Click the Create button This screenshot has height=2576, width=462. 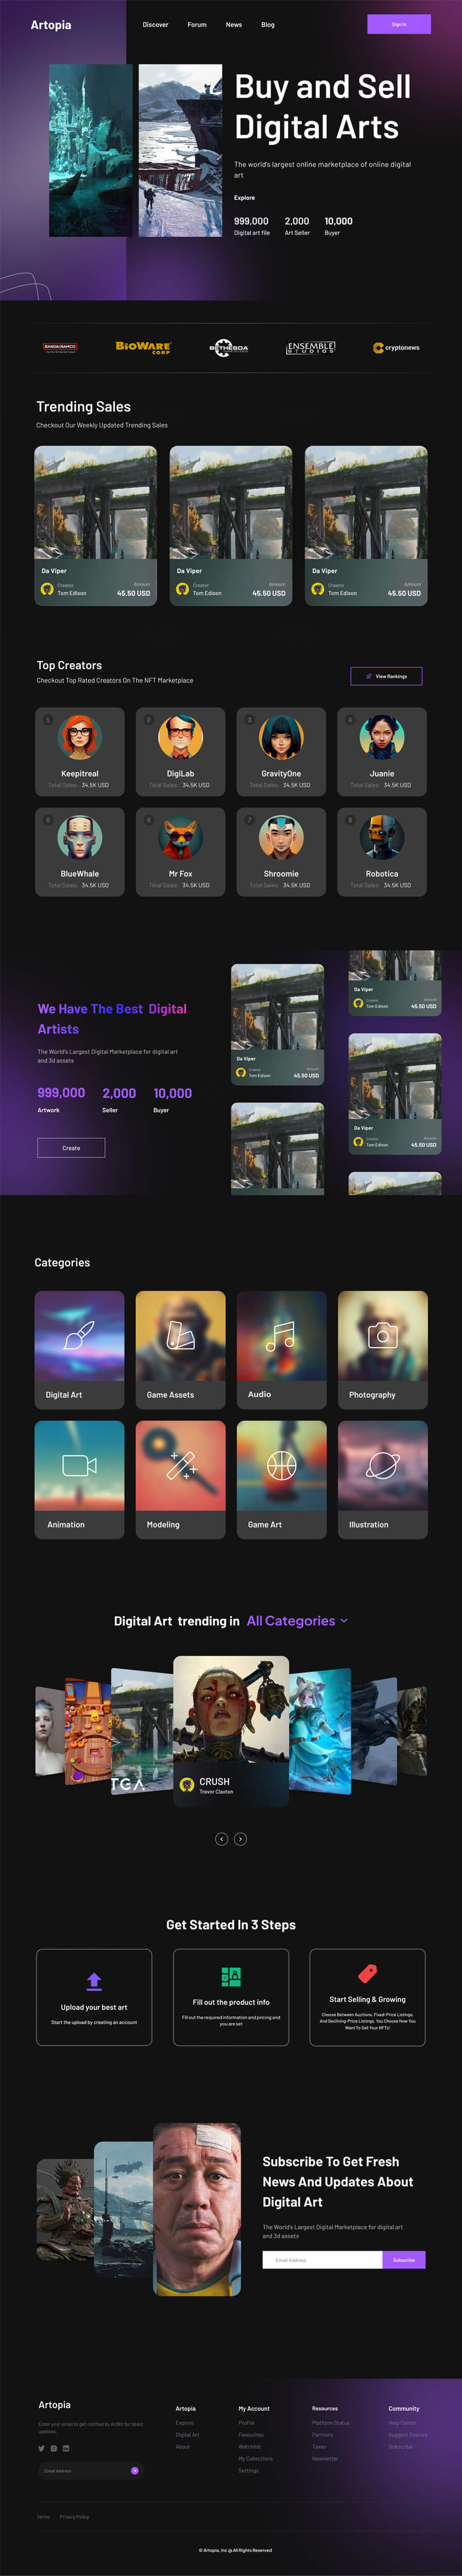[71, 1147]
